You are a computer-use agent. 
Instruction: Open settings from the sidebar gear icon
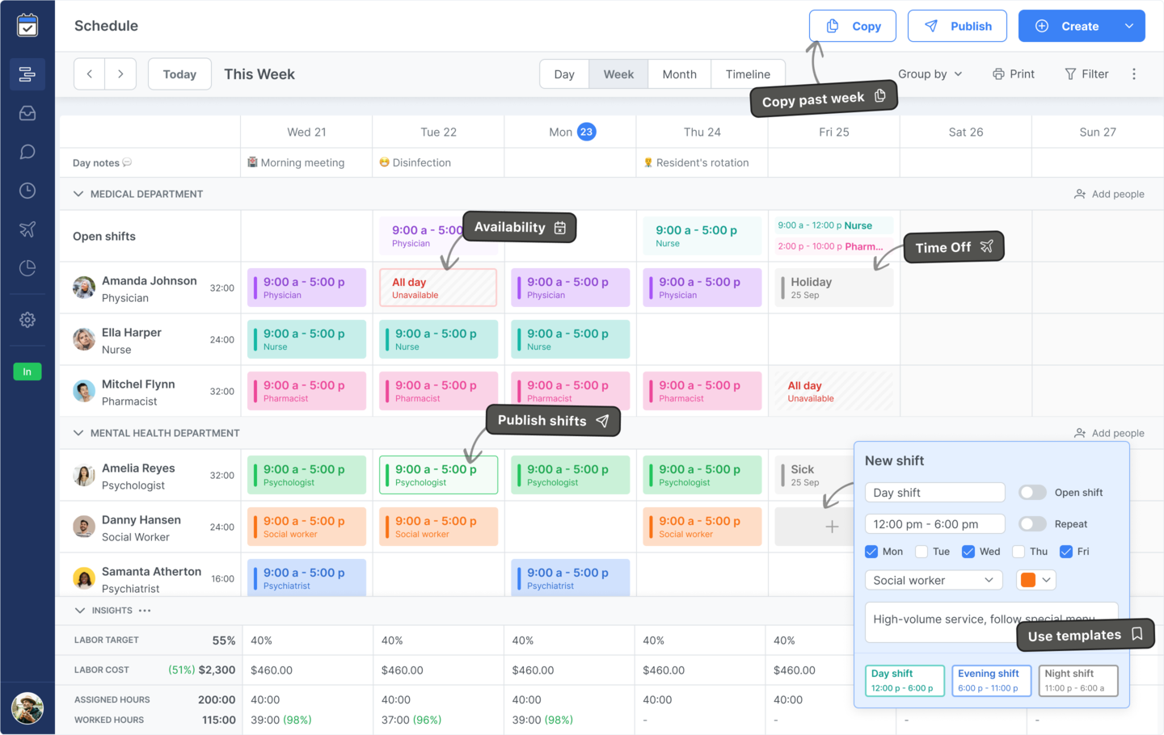click(x=27, y=320)
